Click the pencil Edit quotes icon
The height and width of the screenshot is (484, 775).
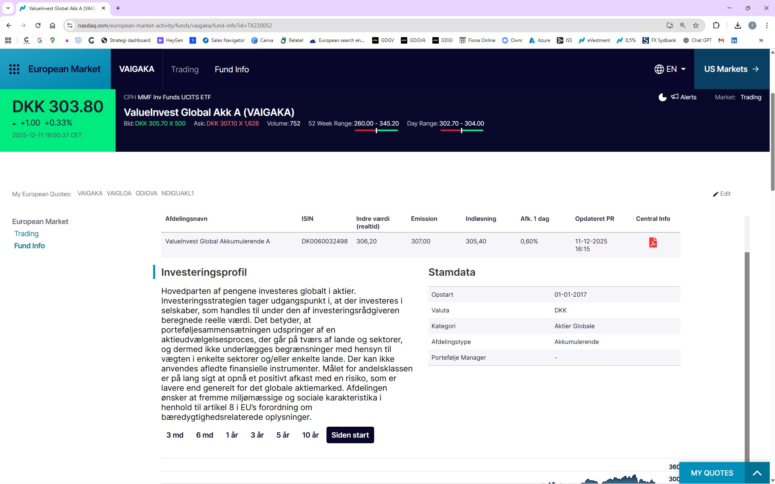716,194
